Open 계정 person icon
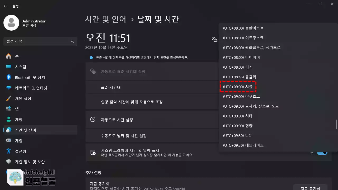The width and height of the screenshot is (338, 190). pos(9,120)
